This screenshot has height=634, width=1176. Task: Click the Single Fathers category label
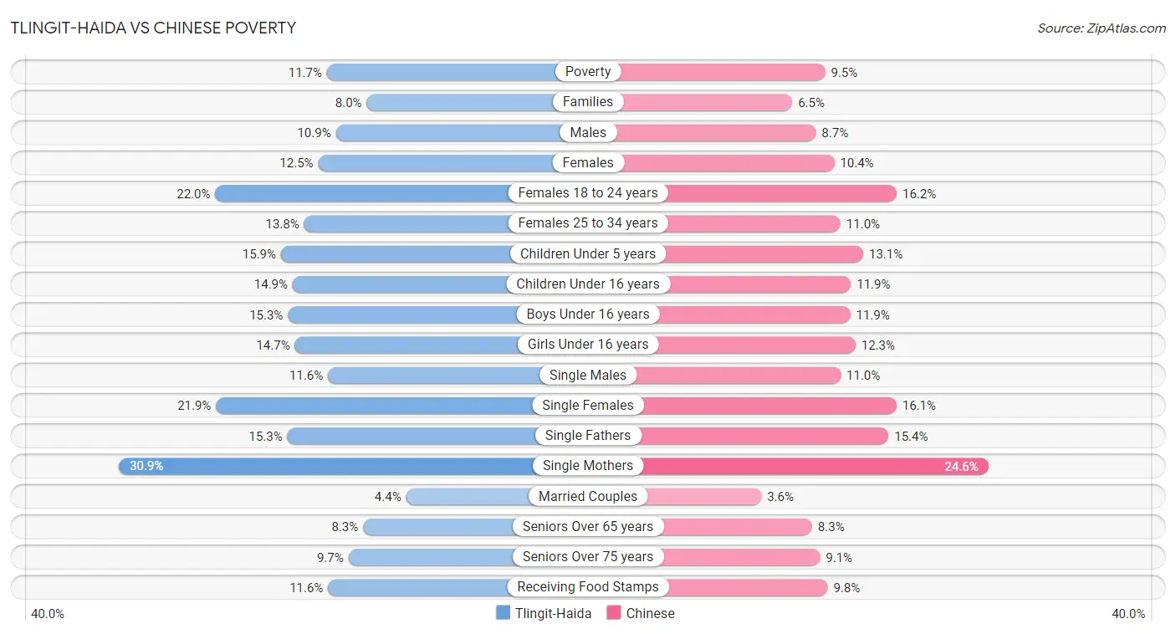[588, 436]
